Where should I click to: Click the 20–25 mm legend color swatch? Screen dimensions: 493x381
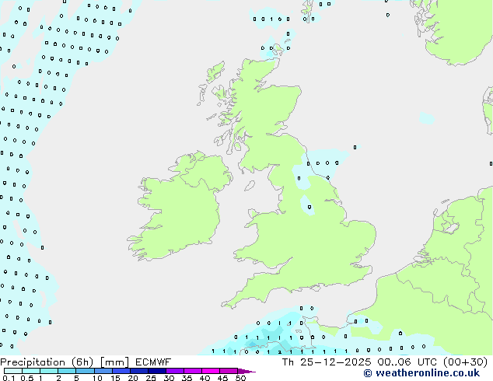click(138, 371)
